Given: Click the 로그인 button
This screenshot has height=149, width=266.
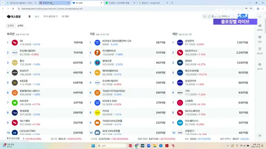Looking at the screenshot, I should (243, 16).
